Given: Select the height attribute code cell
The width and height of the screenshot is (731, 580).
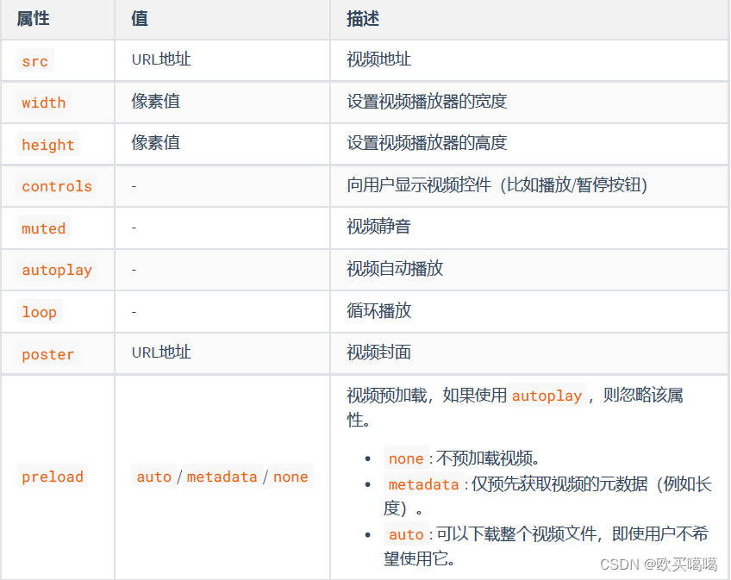Looking at the screenshot, I should tap(48, 145).
